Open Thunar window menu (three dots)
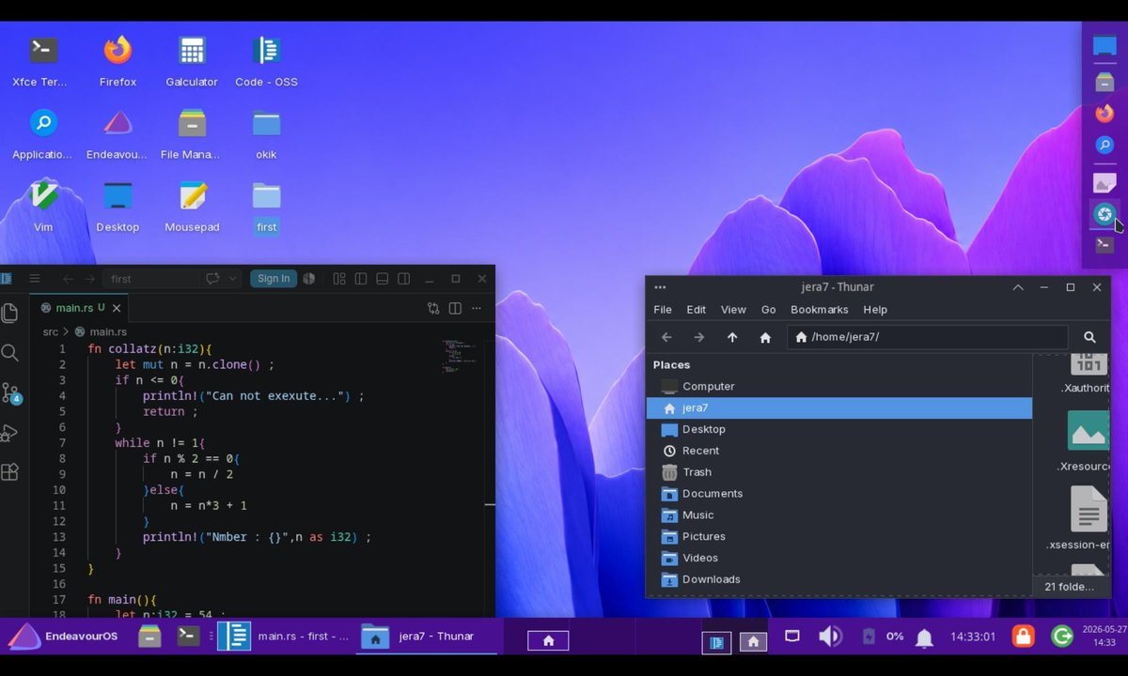This screenshot has height=676, width=1128. (660, 287)
